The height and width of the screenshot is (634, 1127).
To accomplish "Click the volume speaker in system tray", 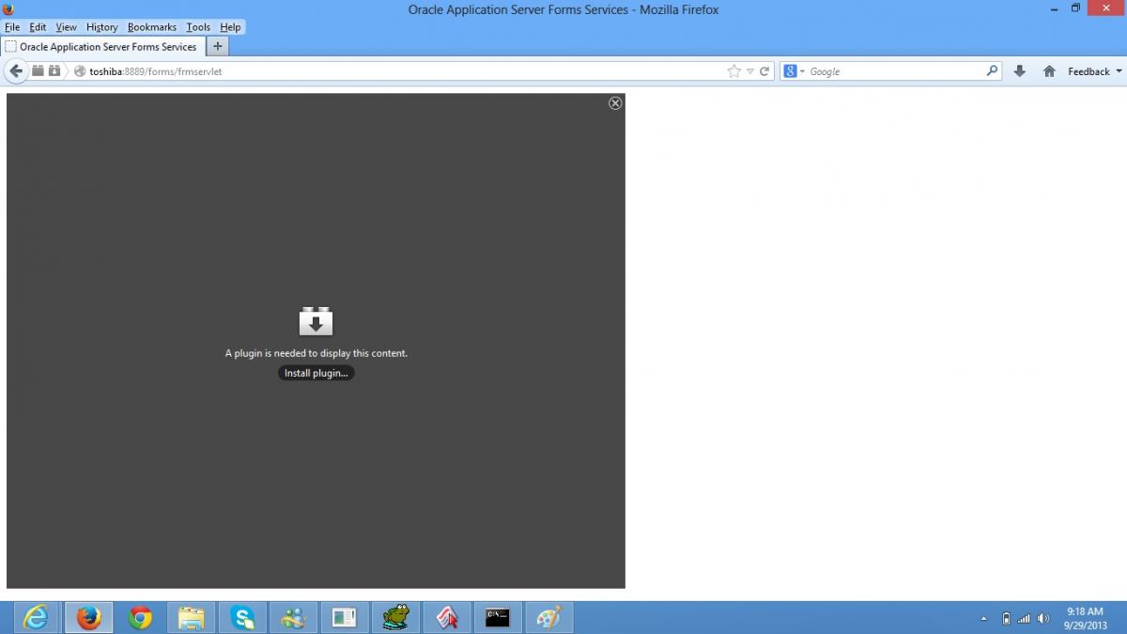I will [x=1042, y=618].
